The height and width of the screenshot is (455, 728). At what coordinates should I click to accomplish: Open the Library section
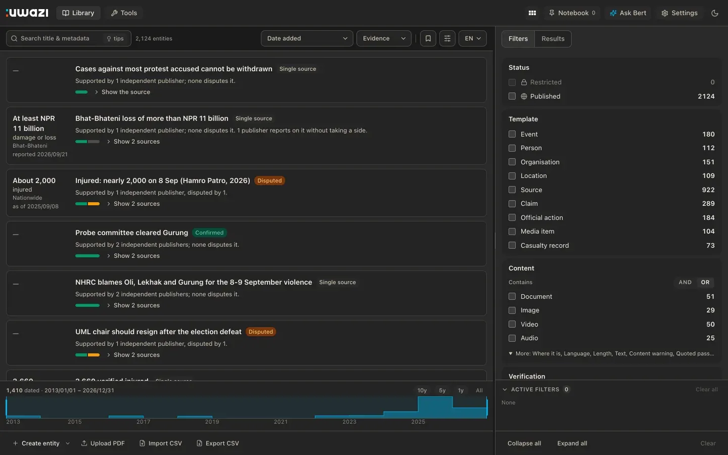78,13
